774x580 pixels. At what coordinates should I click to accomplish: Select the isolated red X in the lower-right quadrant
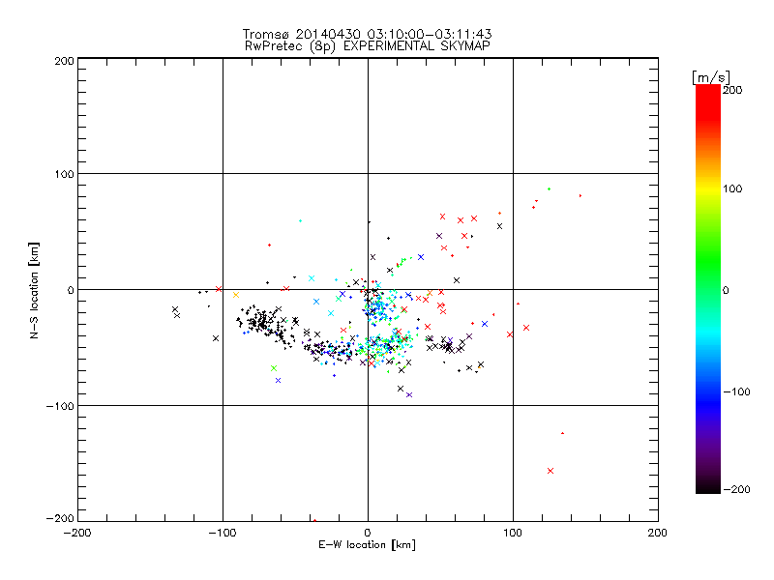[551, 471]
